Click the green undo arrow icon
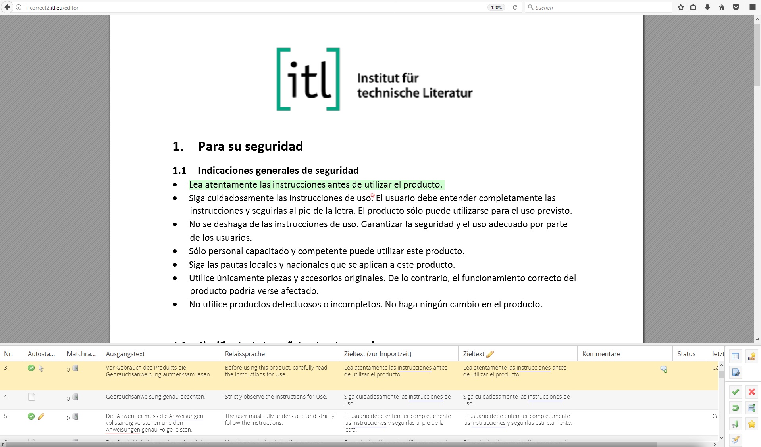Screen dimensions: 761x447 (736, 408)
